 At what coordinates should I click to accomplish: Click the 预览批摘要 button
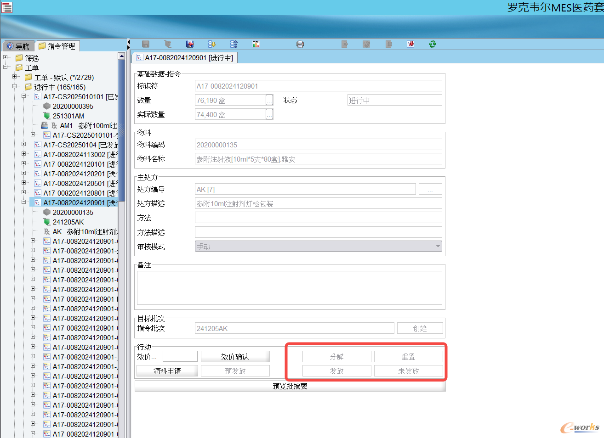pos(290,386)
